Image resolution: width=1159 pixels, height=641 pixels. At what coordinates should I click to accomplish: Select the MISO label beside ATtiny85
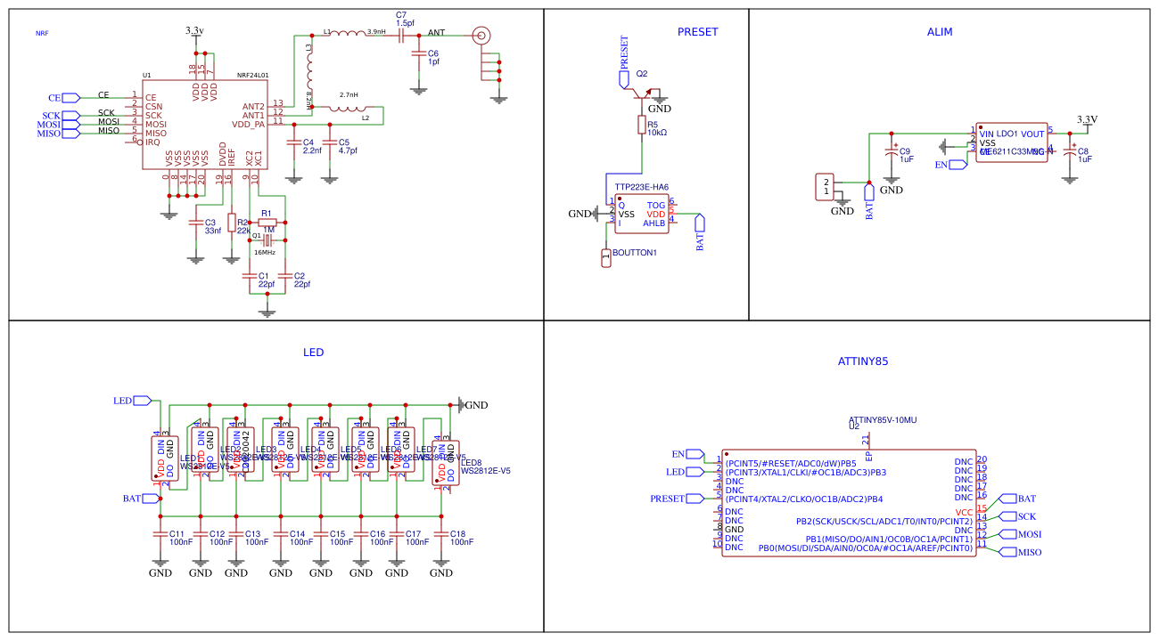pos(1025,552)
